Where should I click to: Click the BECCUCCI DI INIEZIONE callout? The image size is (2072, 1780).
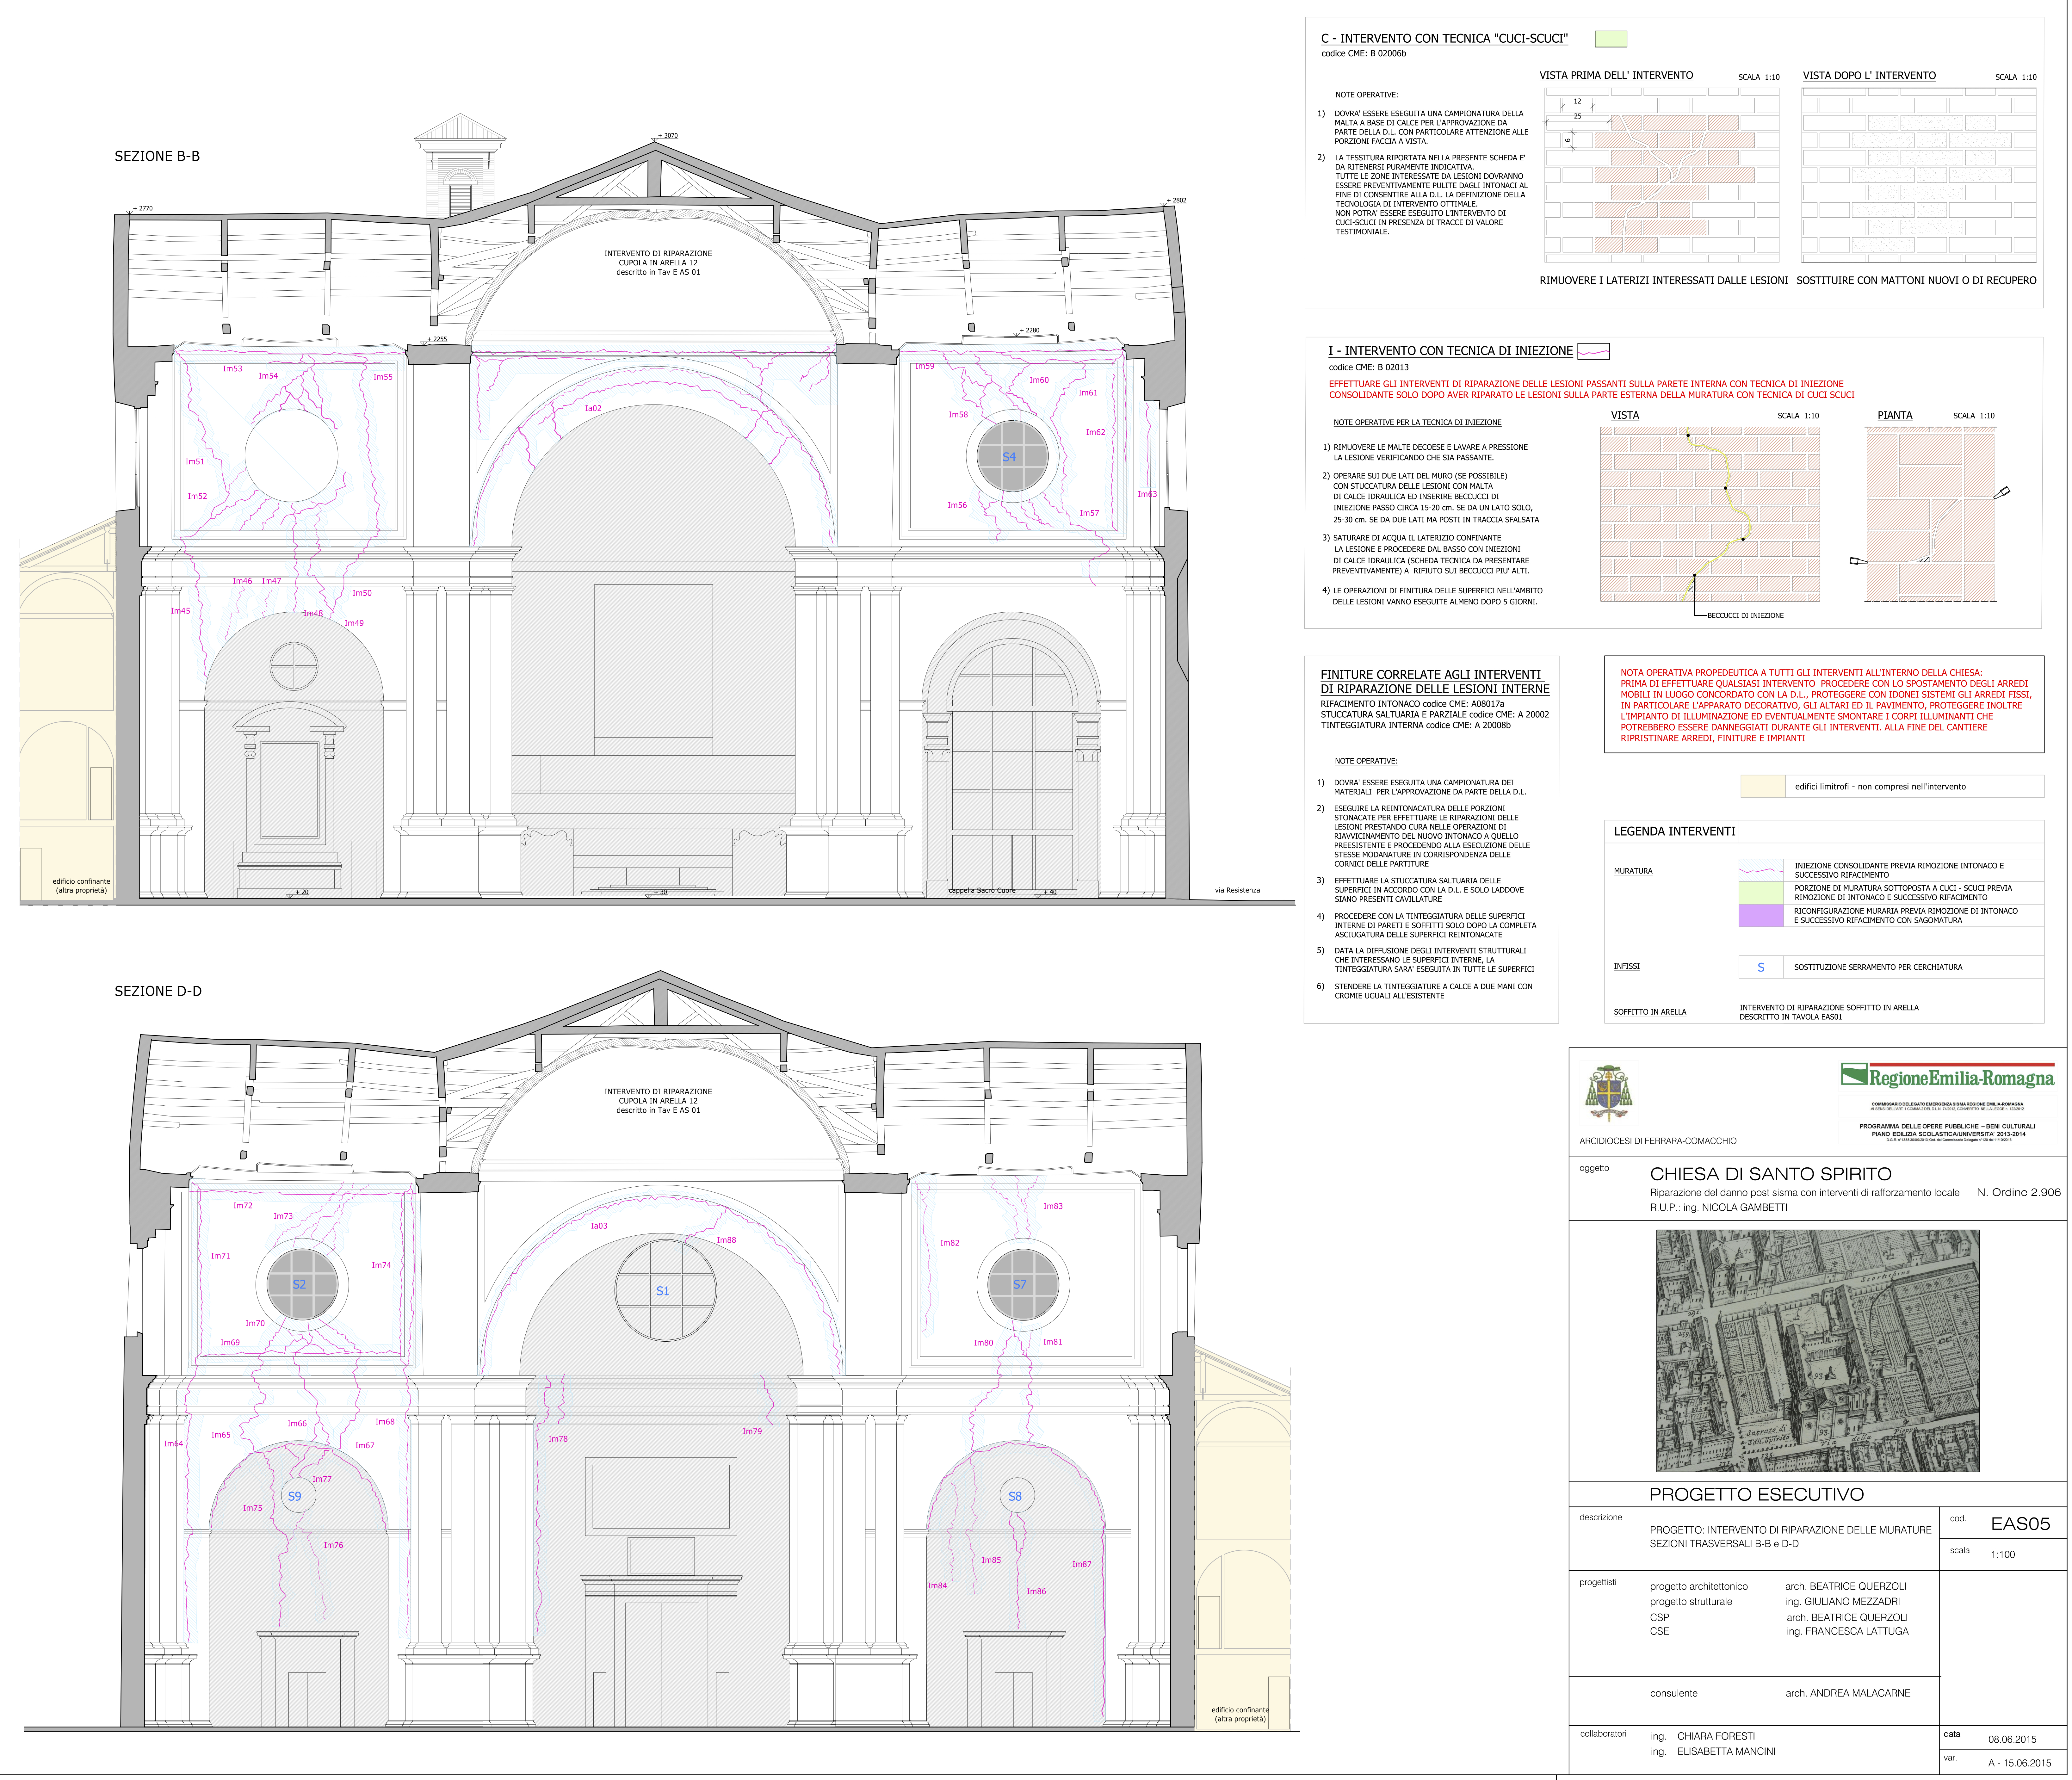[x=1745, y=616]
